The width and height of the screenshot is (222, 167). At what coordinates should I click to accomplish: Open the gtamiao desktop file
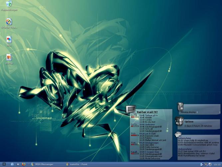[9, 57]
